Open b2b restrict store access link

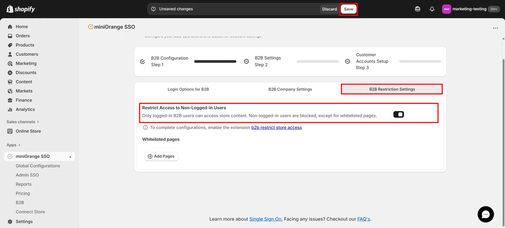click(277, 128)
